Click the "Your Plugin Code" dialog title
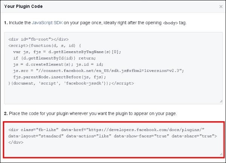The width and height of the screenshot is (226, 163). pyautogui.click(x=23, y=6)
